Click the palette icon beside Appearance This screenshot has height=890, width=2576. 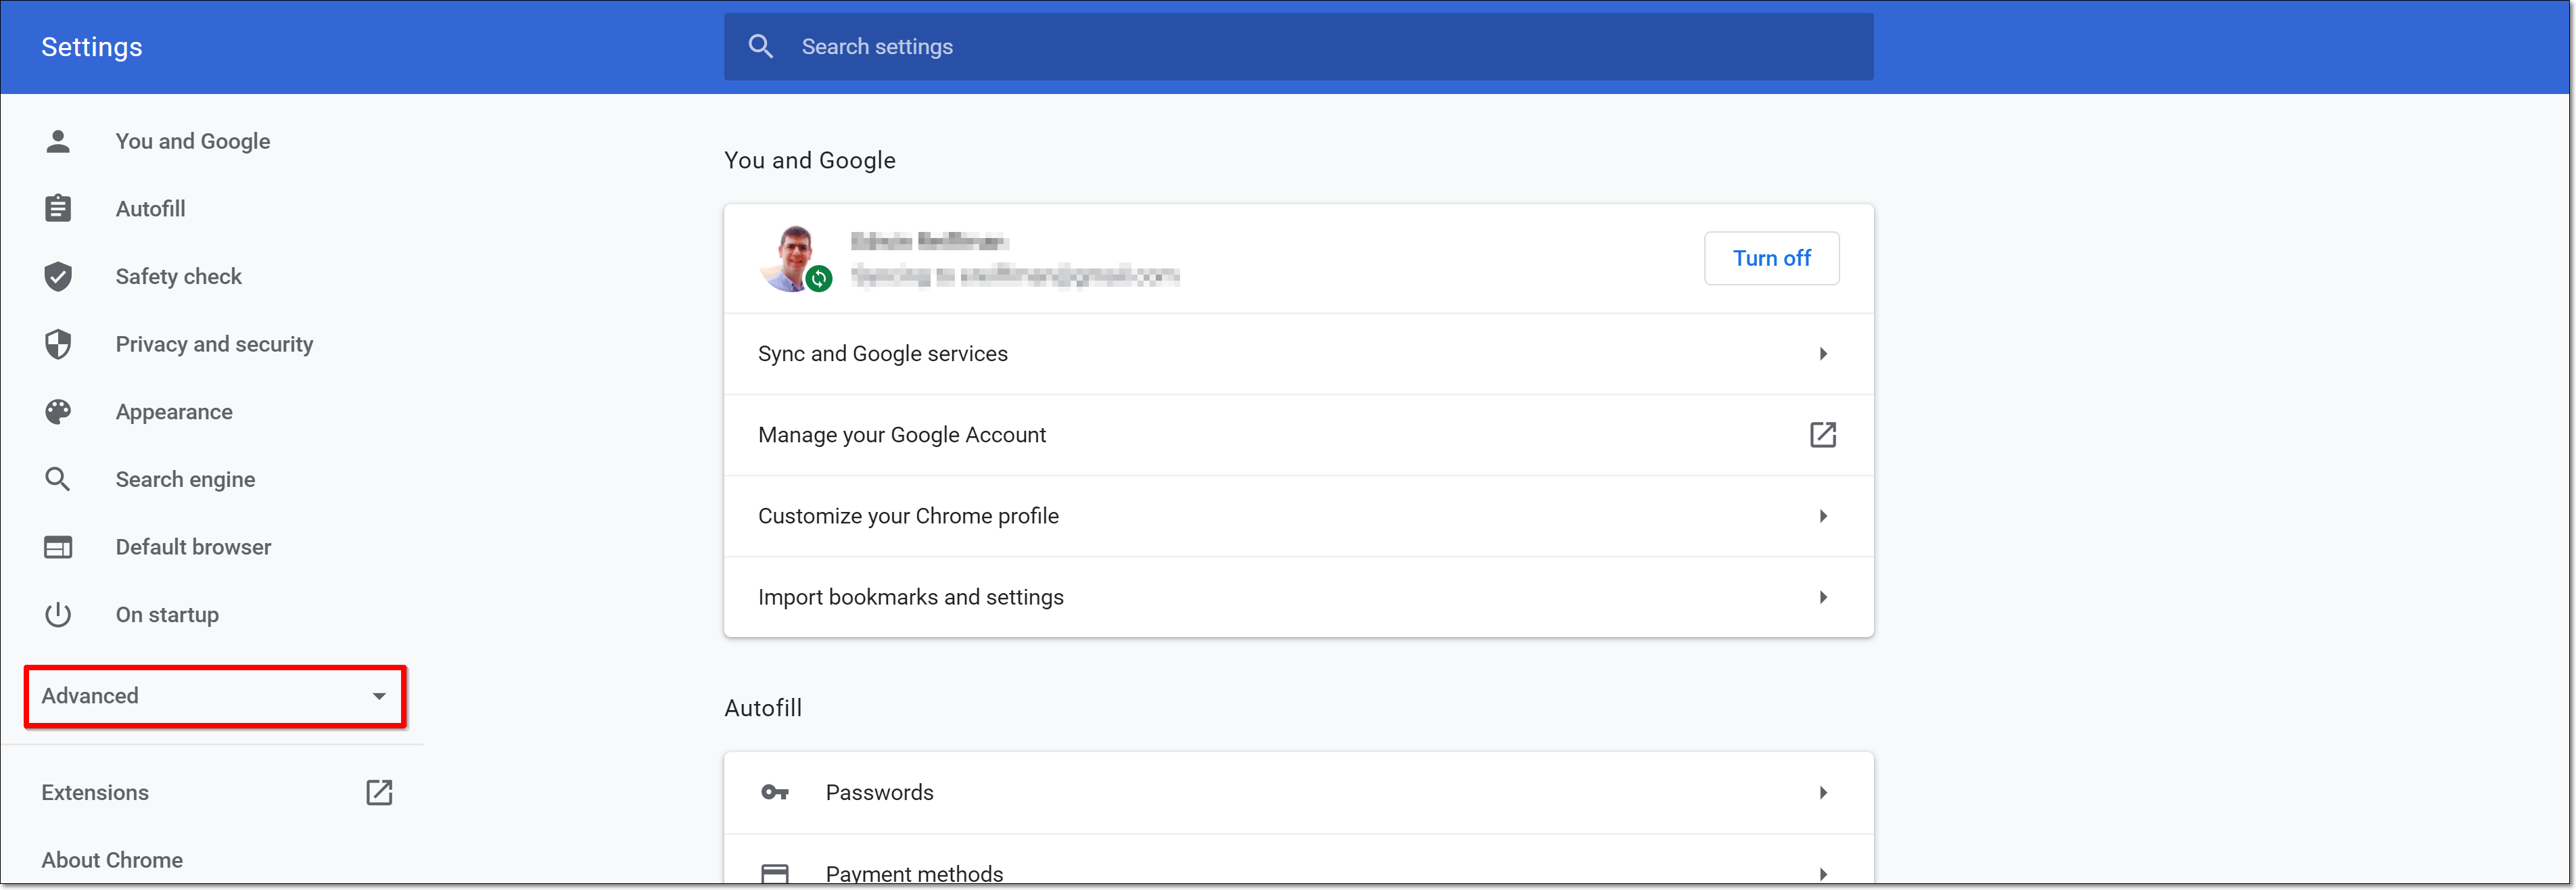58,411
